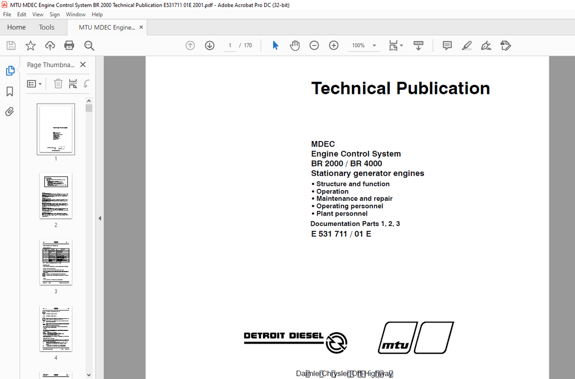Switch to the Tools tab

coord(46,27)
